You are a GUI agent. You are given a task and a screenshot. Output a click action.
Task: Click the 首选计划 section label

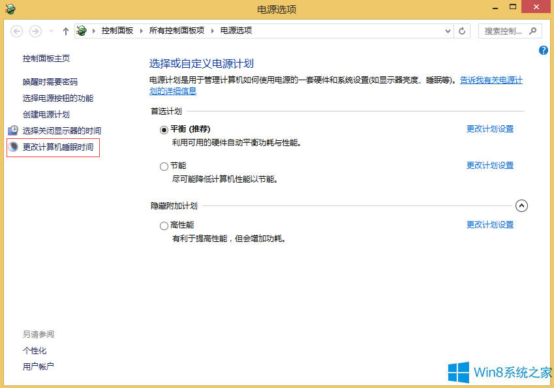166,112
